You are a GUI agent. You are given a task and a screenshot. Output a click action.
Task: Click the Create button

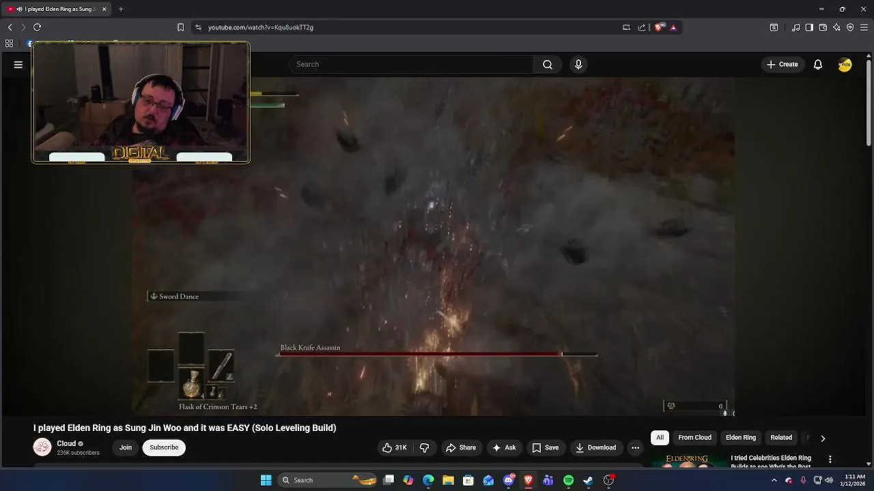[x=782, y=64]
